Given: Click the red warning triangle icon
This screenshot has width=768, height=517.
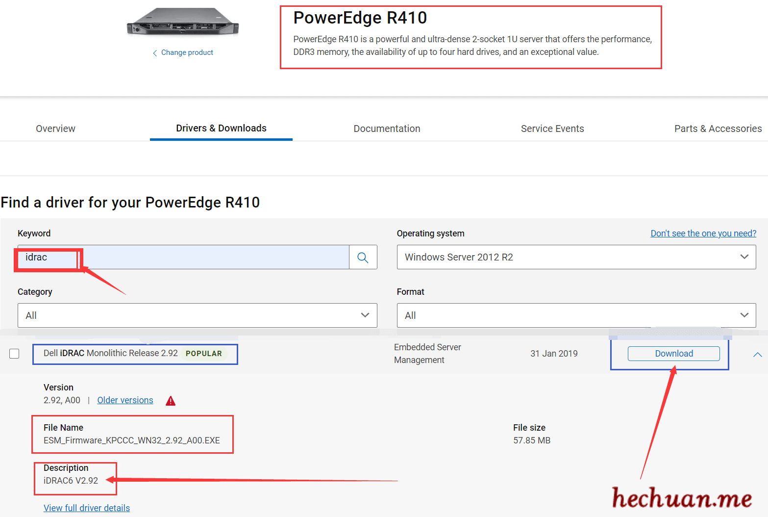Looking at the screenshot, I should [x=171, y=401].
